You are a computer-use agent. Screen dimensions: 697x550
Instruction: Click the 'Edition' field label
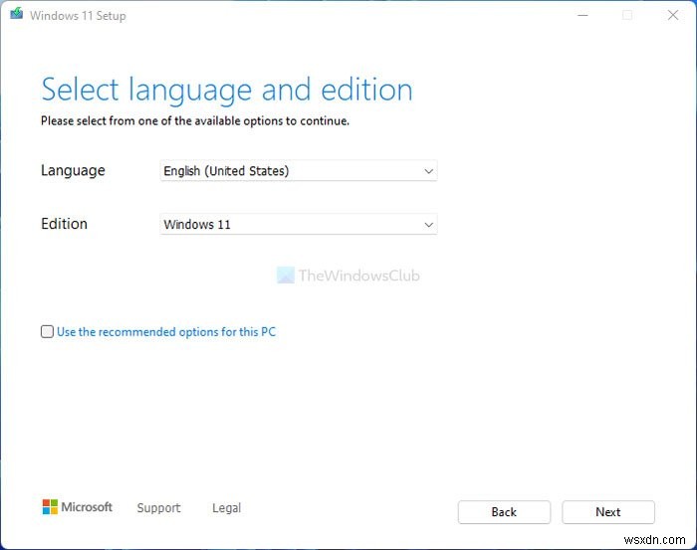coord(64,224)
